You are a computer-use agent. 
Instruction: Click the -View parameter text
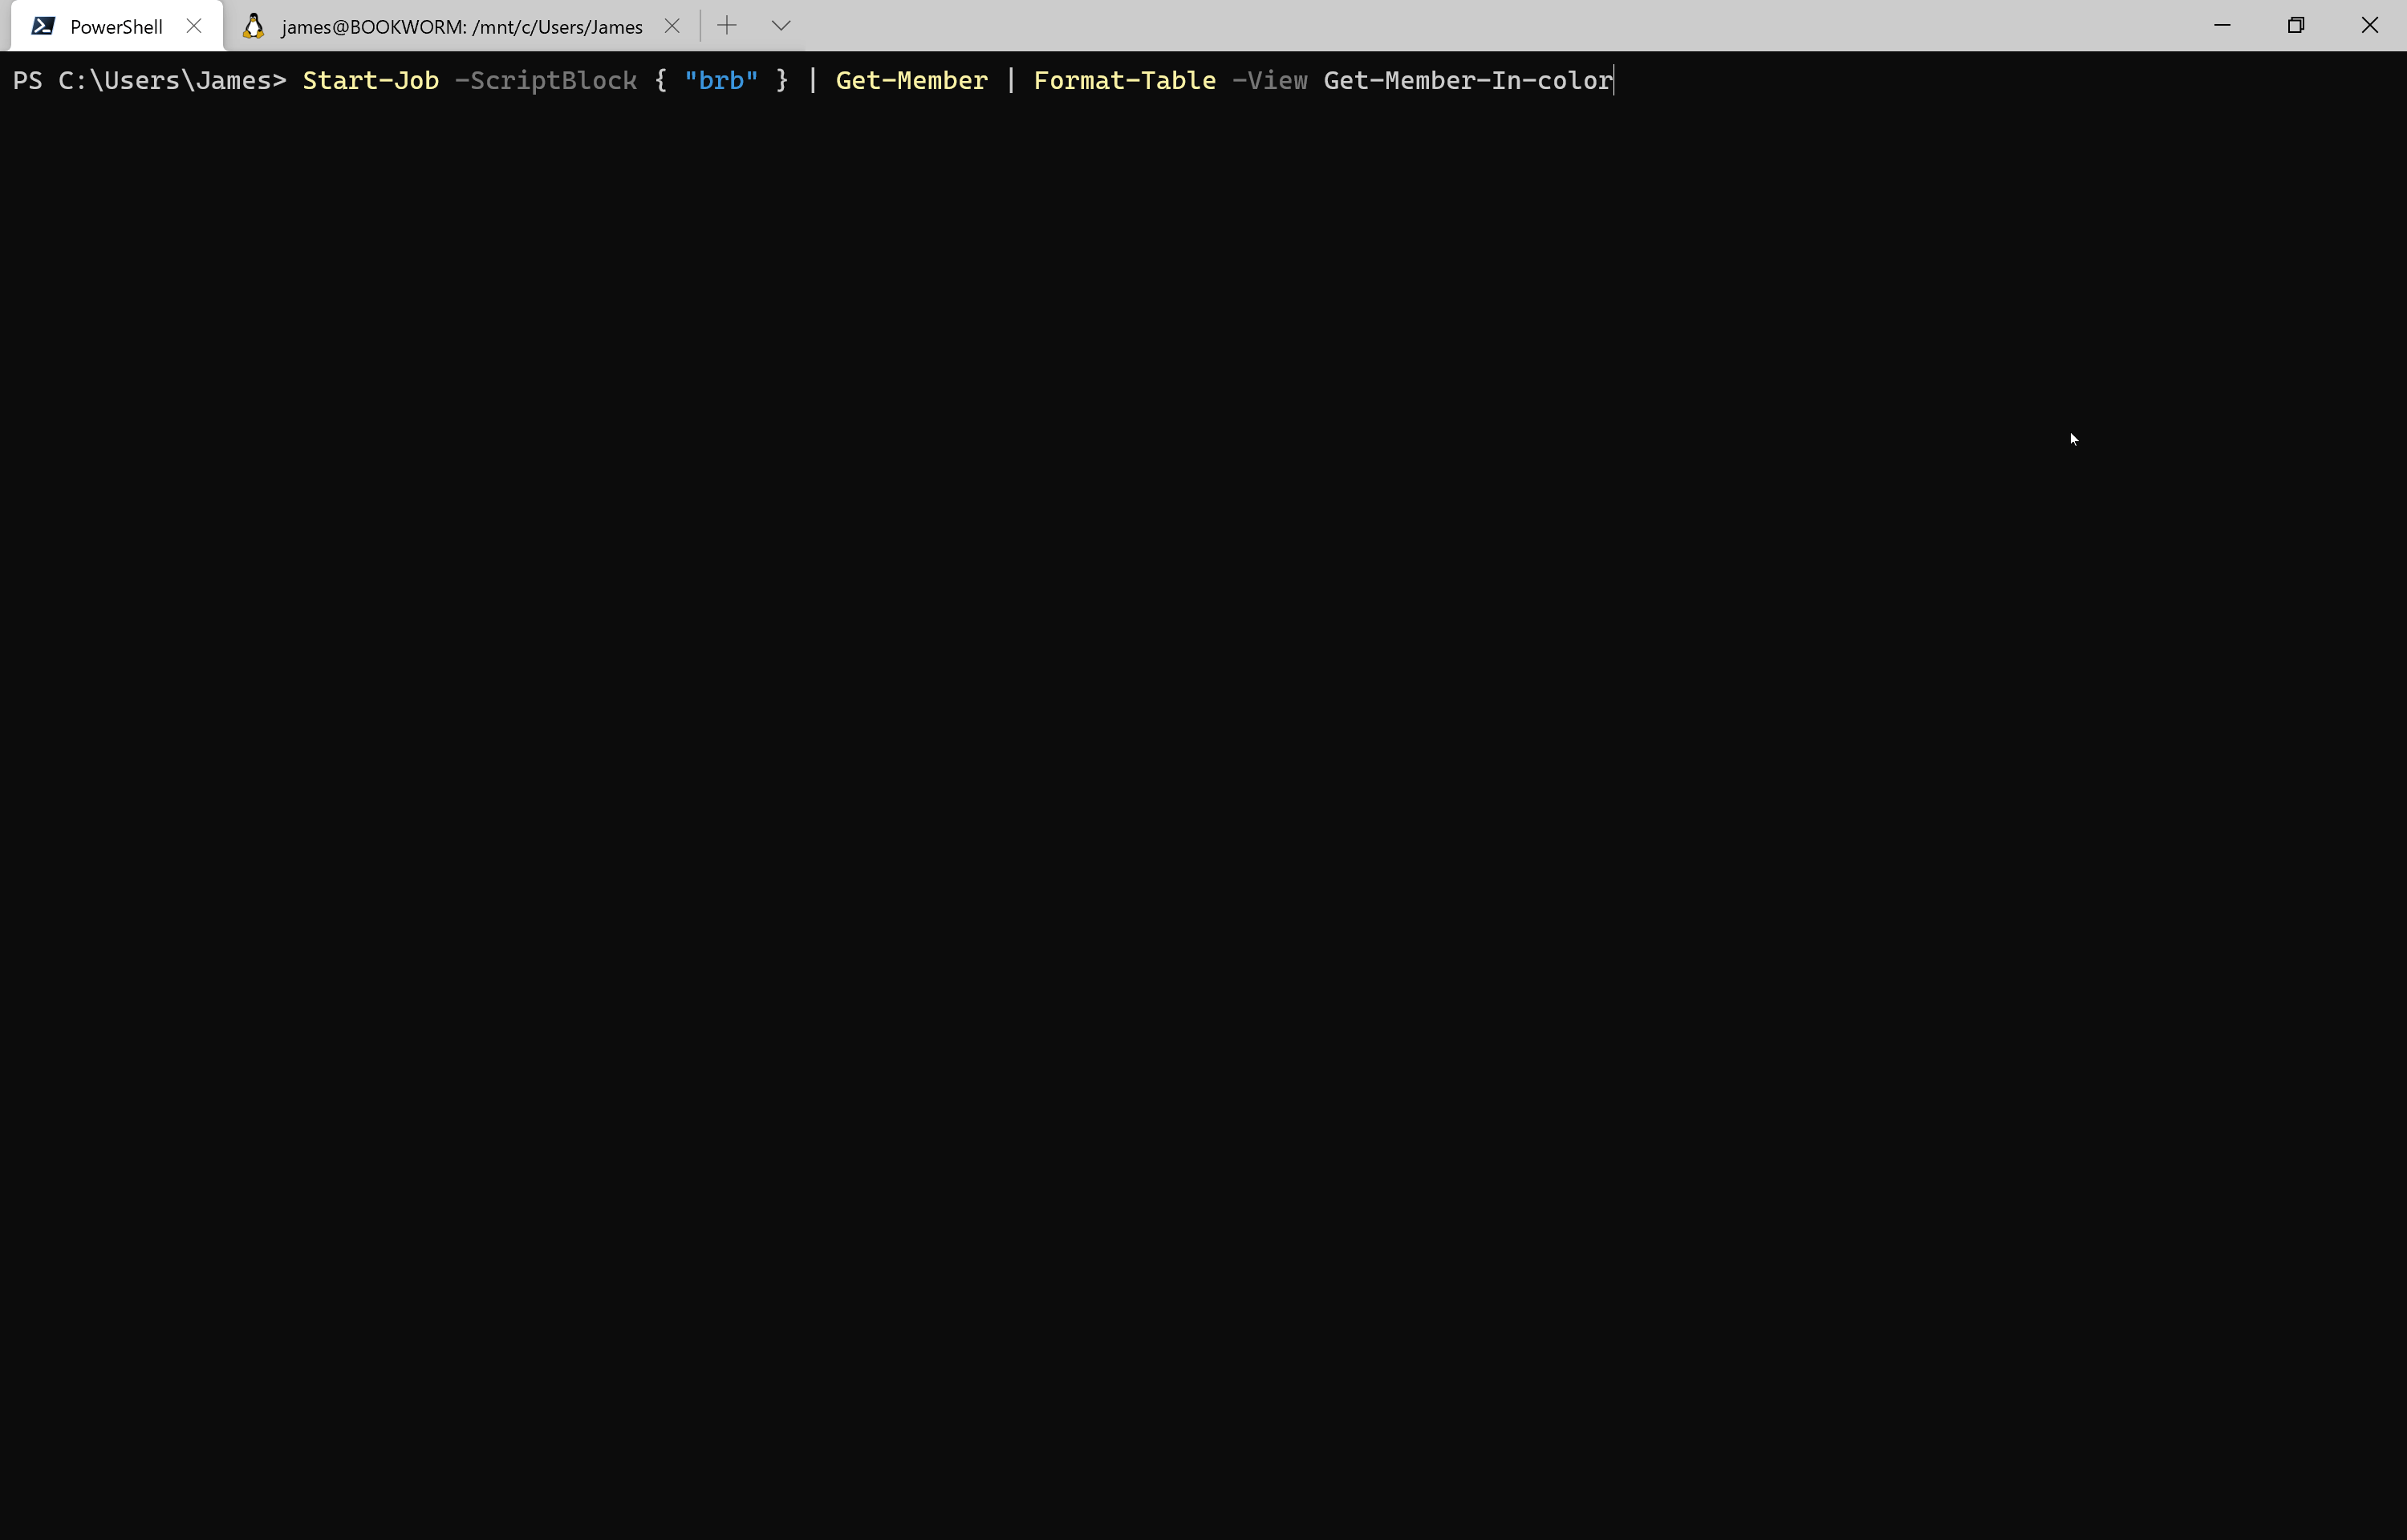[1269, 80]
